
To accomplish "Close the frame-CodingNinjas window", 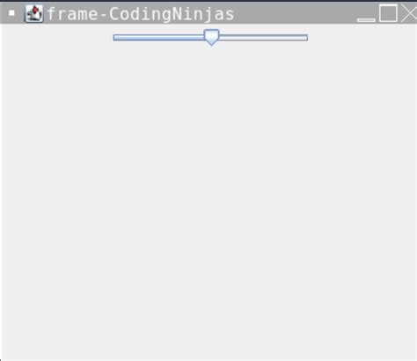I will point(409,13).
